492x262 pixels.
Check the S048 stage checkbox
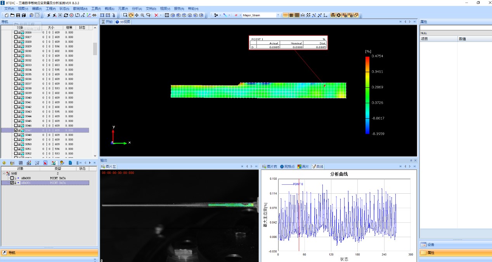point(16,135)
